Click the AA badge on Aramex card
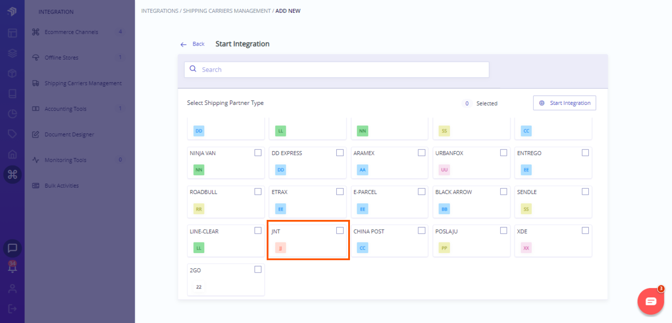 [362, 169]
